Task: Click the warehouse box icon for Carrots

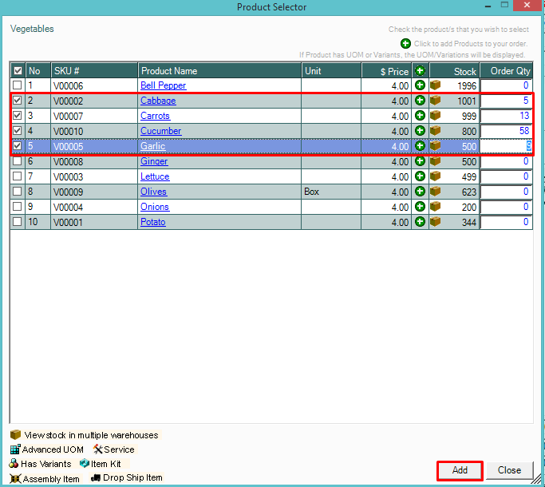Action: click(436, 116)
